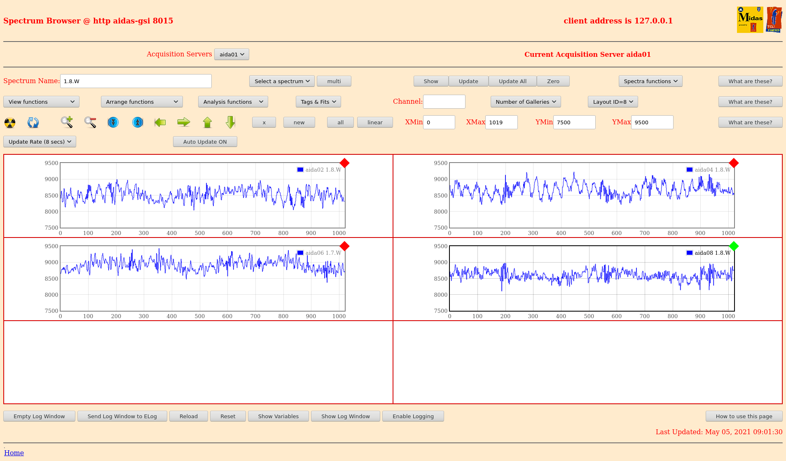Click the all button
This screenshot has width=786, height=461.
click(340, 122)
